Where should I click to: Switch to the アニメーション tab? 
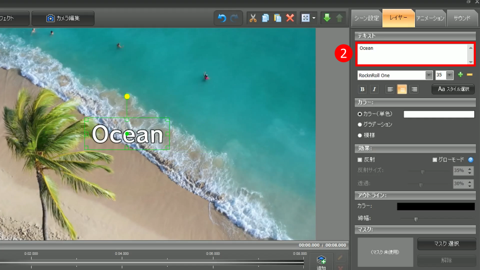click(x=430, y=18)
